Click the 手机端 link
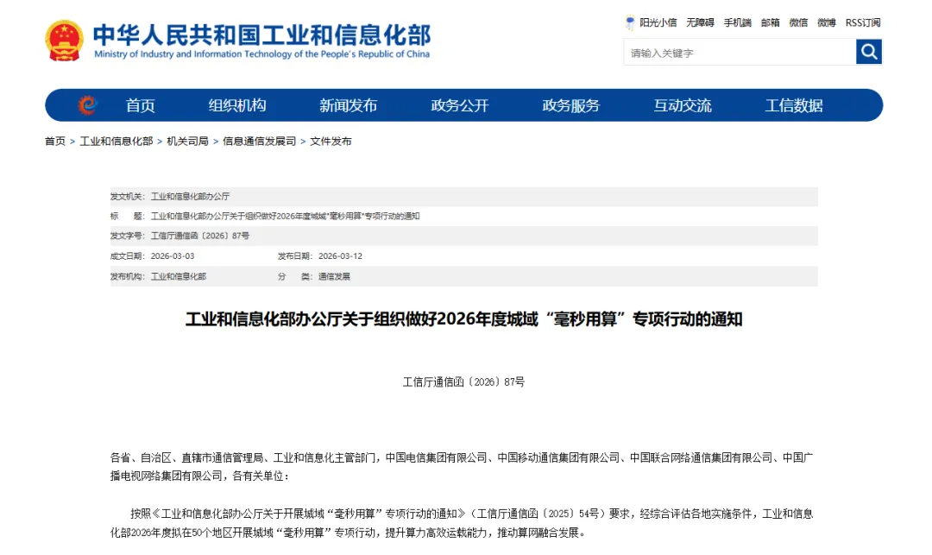This screenshot has width=932, height=555. coord(738,22)
